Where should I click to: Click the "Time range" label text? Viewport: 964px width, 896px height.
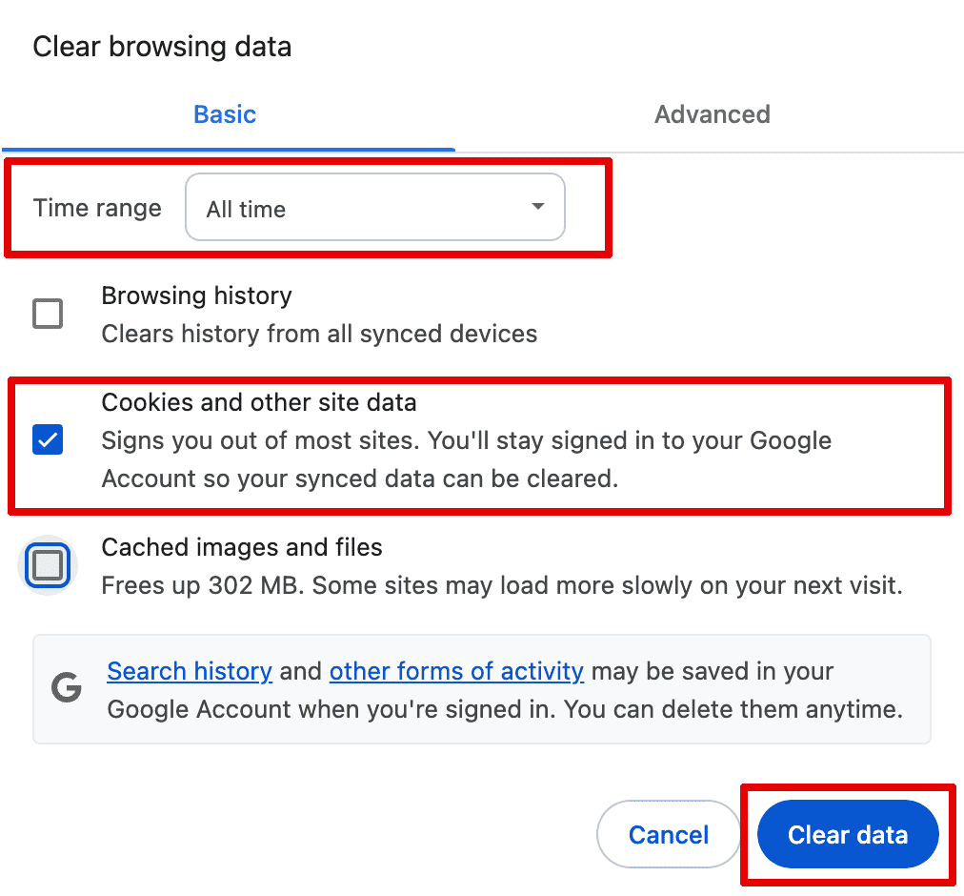(x=97, y=208)
